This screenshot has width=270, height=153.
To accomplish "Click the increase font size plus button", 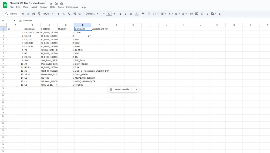I will (x=114, y=14).
